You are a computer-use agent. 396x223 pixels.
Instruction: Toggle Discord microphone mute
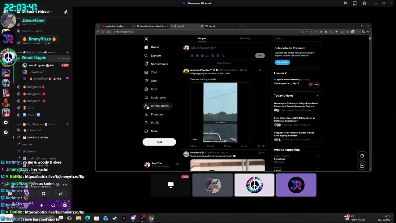[41, 205]
